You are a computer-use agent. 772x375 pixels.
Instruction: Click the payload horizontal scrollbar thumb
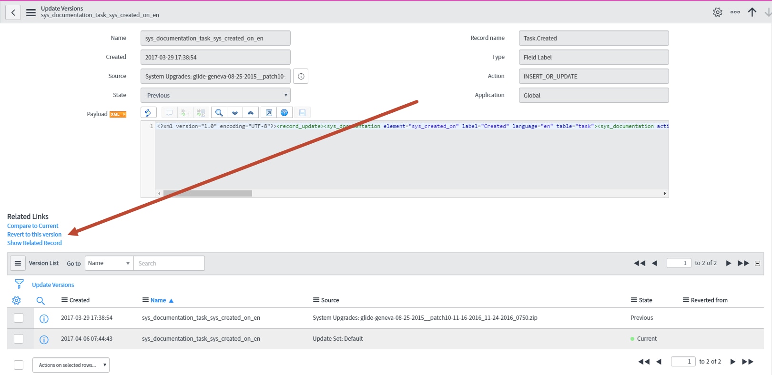(x=208, y=194)
